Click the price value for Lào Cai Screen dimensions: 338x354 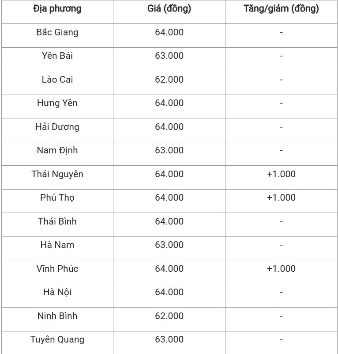(169, 80)
